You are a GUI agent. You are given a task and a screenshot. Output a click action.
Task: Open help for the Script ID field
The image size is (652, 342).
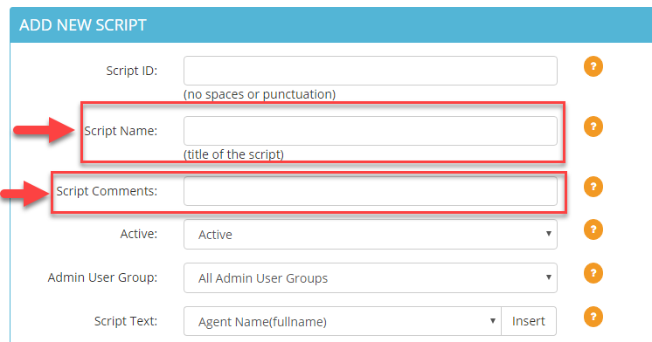click(x=593, y=66)
